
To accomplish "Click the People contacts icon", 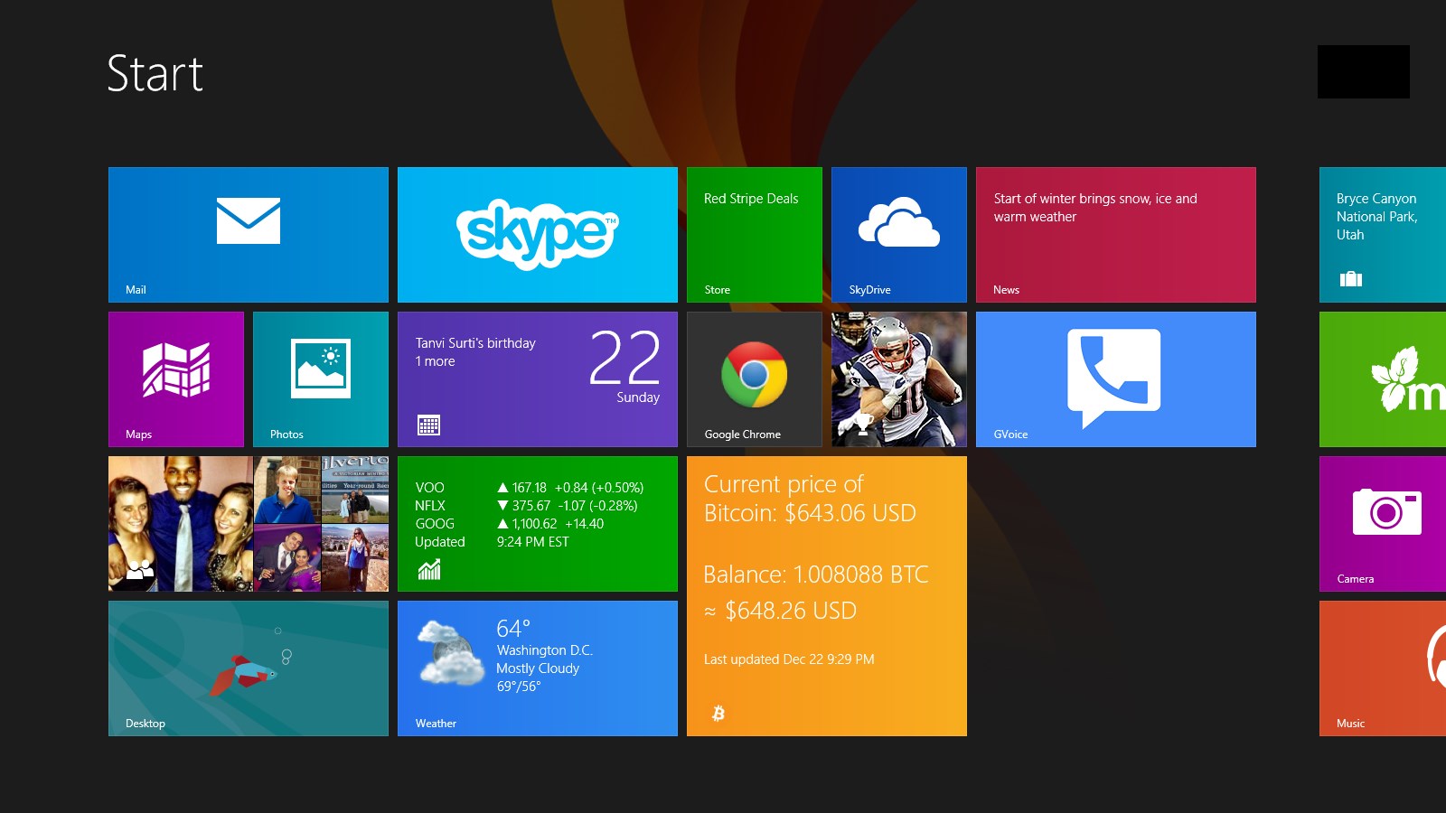I will click(139, 570).
